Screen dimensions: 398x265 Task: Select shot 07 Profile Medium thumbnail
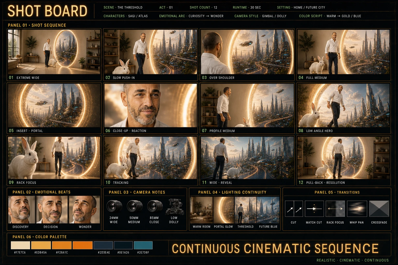247,105
